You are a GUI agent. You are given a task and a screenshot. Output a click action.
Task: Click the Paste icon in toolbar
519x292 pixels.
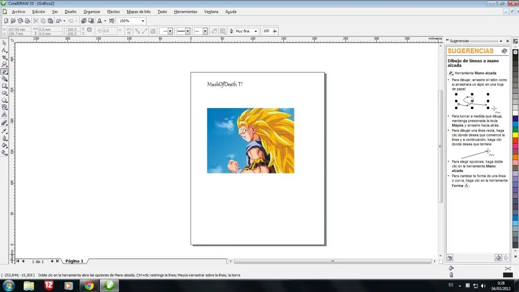51,21
